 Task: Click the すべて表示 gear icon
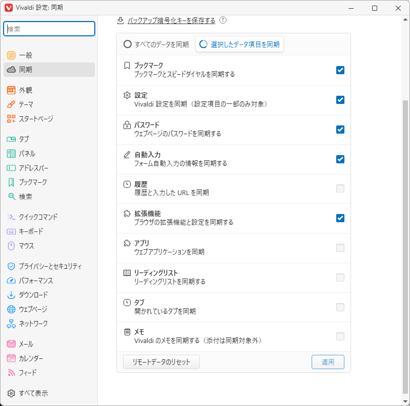[11, 393]
